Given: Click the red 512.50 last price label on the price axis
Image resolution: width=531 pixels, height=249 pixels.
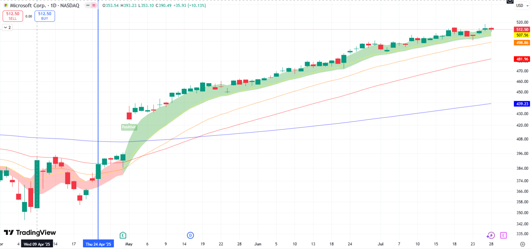Looking at the screenshot, I should click(522, 30).
